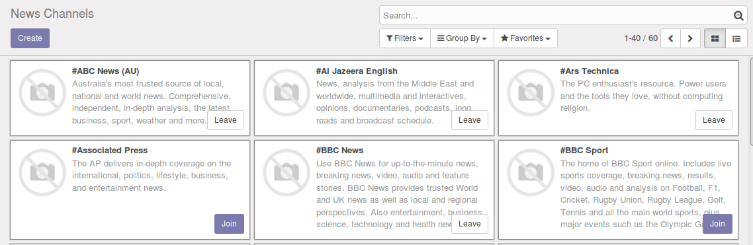
Task: Click the Create button
Action: (x=30, y=38)
